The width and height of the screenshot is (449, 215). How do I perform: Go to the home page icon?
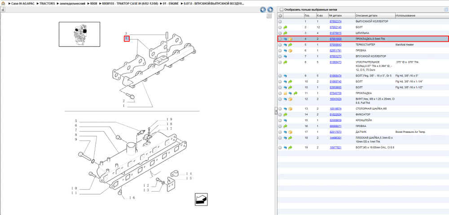[x=3, y=4]
